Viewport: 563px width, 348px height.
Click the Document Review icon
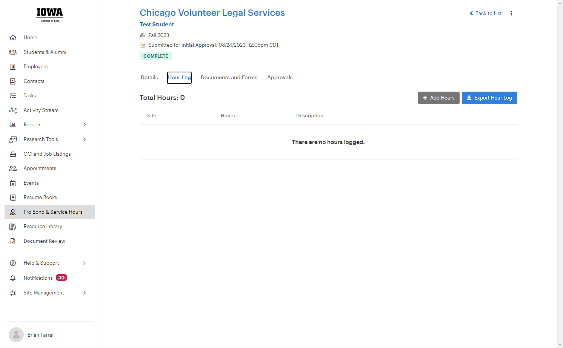(13, 241)
